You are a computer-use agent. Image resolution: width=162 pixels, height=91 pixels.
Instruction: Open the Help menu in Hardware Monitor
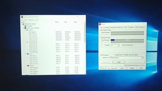pyautogui.click(x=37, y=20)
